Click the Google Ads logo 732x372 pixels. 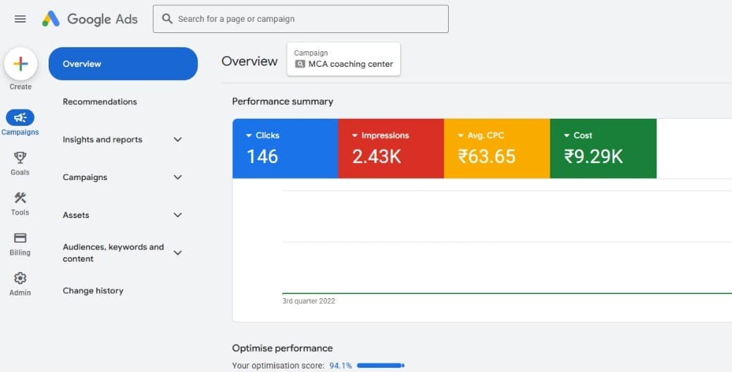pyautogui.click(x=89, y=19)
